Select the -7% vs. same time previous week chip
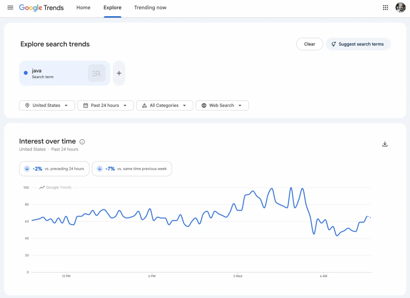 tap(132, 169)
